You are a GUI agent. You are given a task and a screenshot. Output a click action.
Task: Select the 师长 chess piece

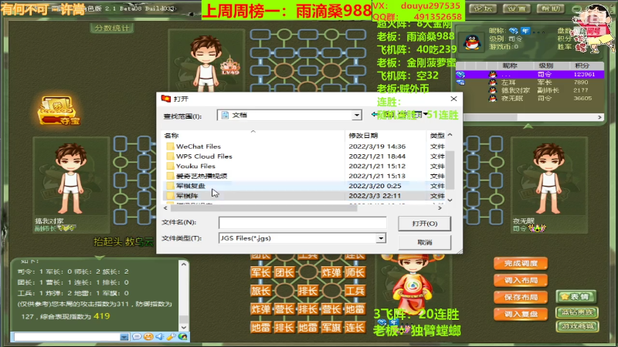355,272
